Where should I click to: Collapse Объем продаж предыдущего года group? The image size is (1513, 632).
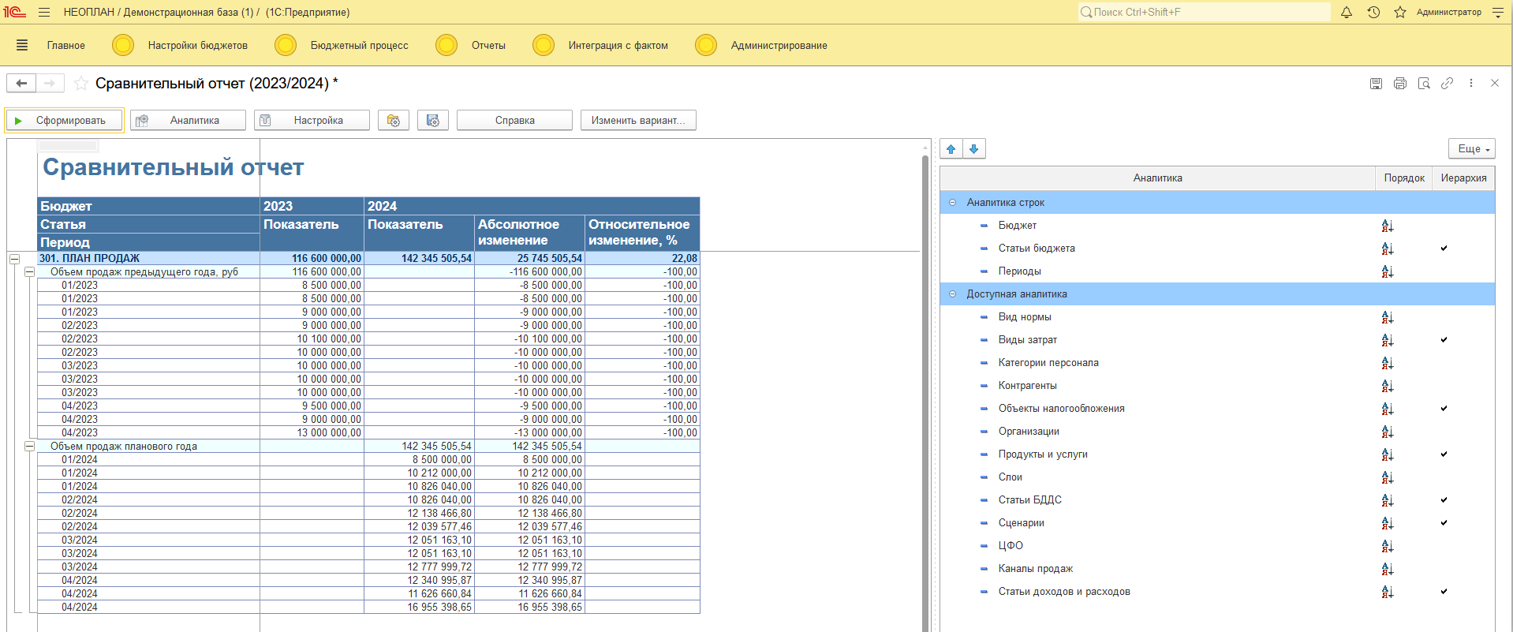click(29, 271)
